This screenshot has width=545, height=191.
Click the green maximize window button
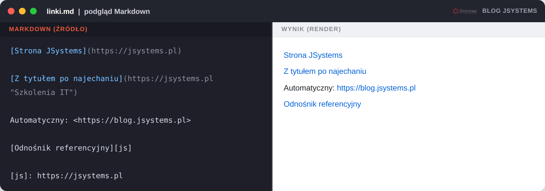tap(33, 11)
